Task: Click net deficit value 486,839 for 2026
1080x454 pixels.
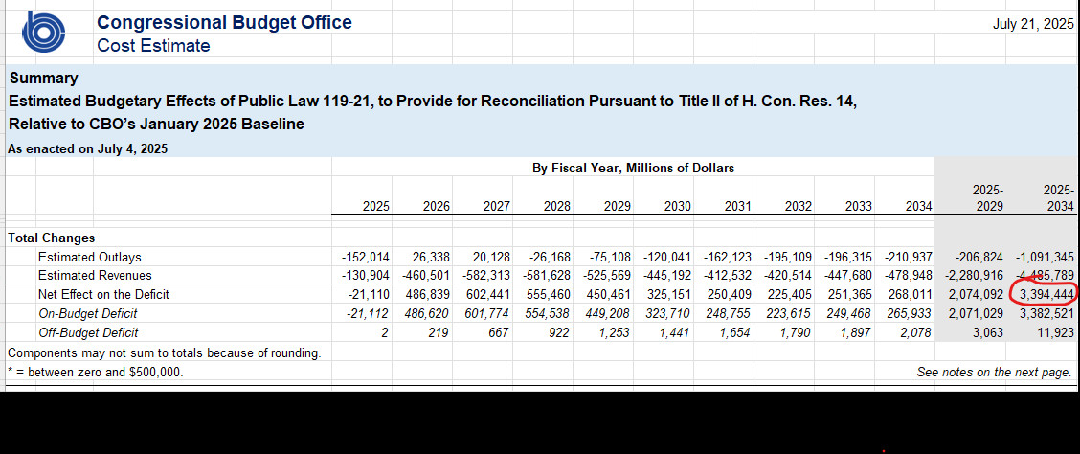Action: (428, 294)
